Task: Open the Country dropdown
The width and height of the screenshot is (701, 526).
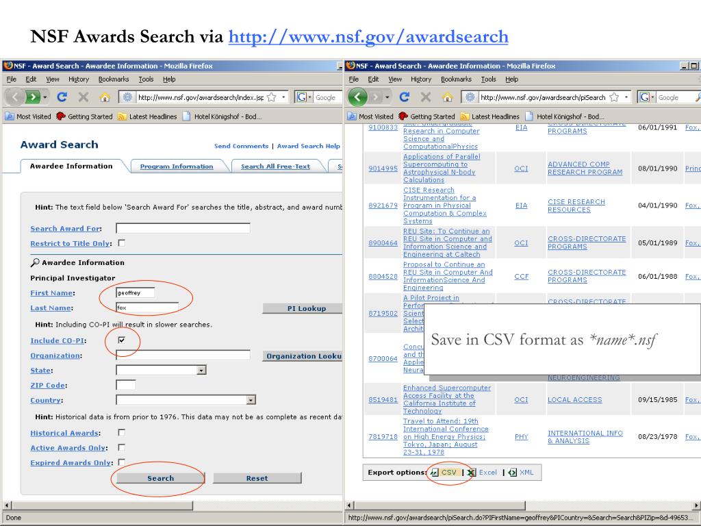Action: [251, 400]
